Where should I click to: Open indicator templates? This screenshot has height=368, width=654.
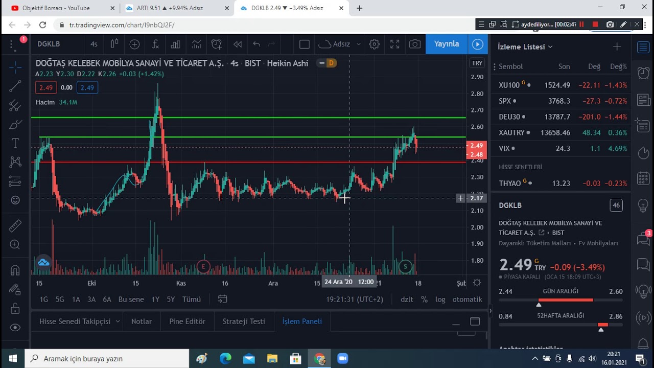pyautogui.click(x=197, y=44)
